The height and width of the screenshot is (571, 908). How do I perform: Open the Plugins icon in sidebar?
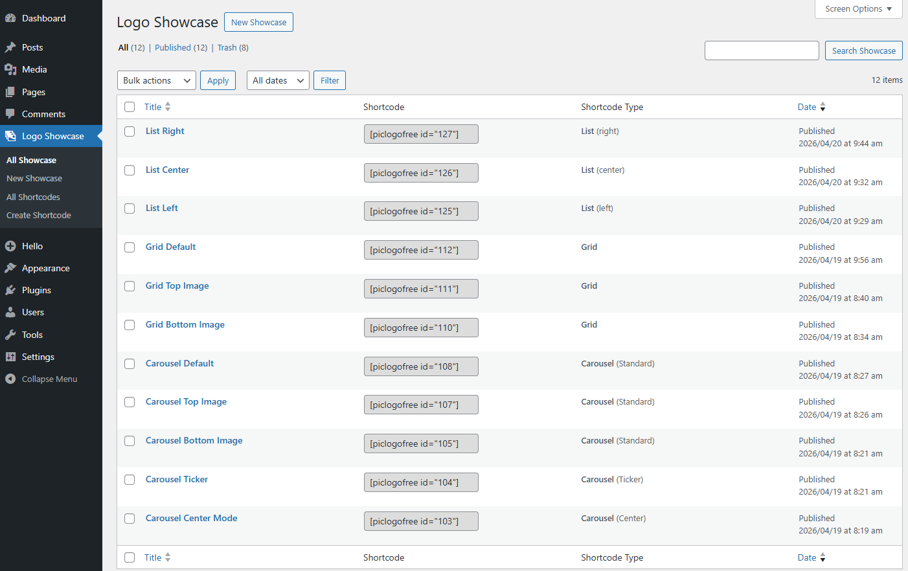coord(11,289)
